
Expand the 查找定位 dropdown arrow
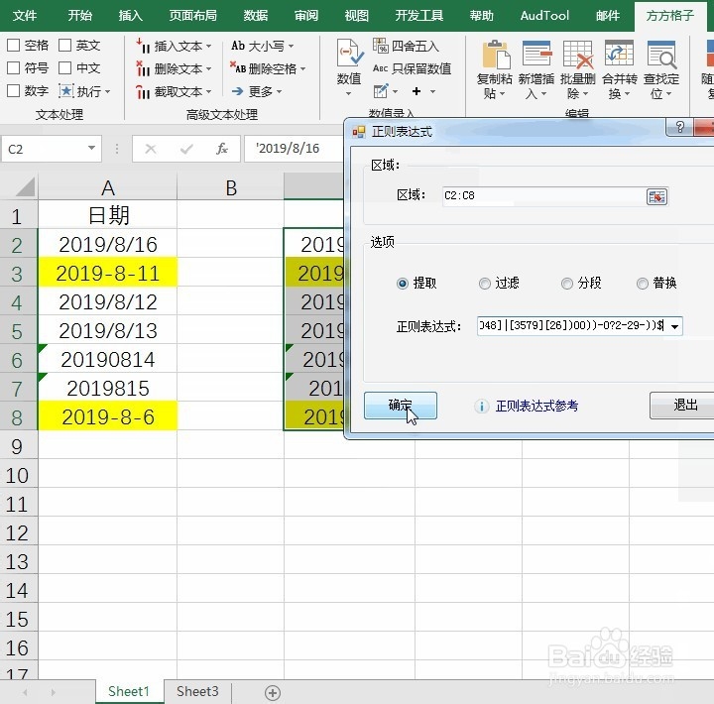pyautogui.click(x=668, y=94)
